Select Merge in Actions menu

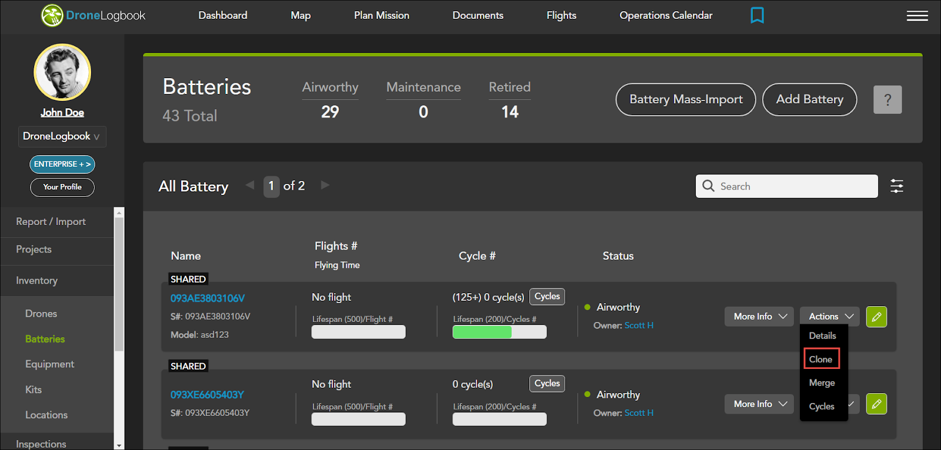coord(822,382)
